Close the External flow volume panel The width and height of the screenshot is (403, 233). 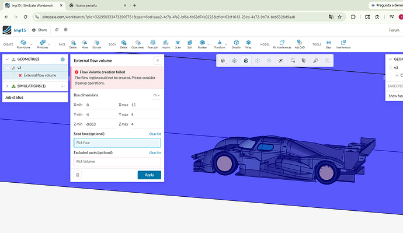coord(158,61)
